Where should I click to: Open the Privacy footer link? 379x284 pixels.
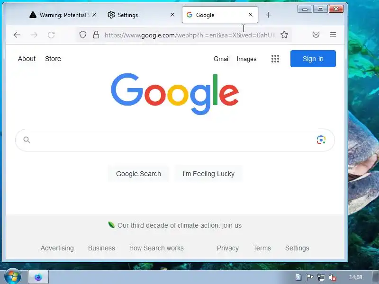[228, 248]
